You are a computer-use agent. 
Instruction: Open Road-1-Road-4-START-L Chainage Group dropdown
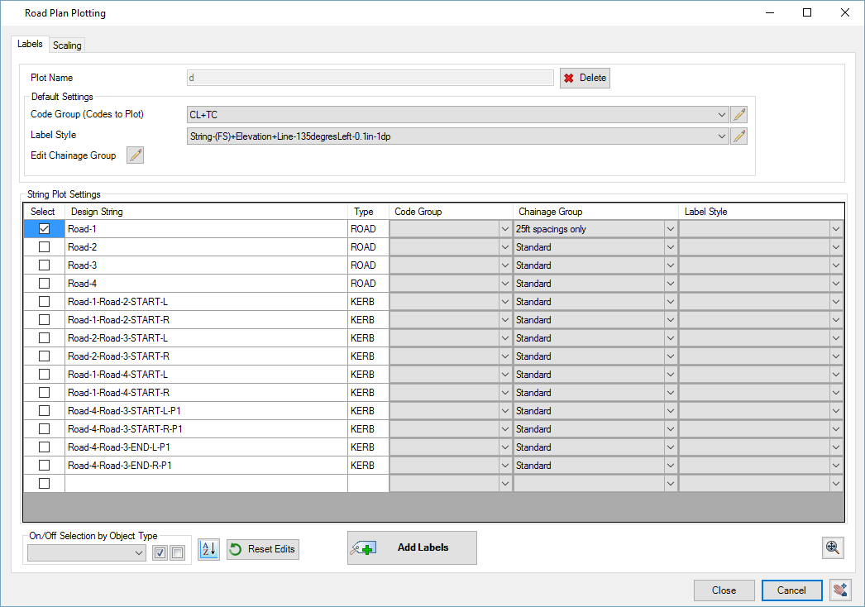tap(671, 374)
